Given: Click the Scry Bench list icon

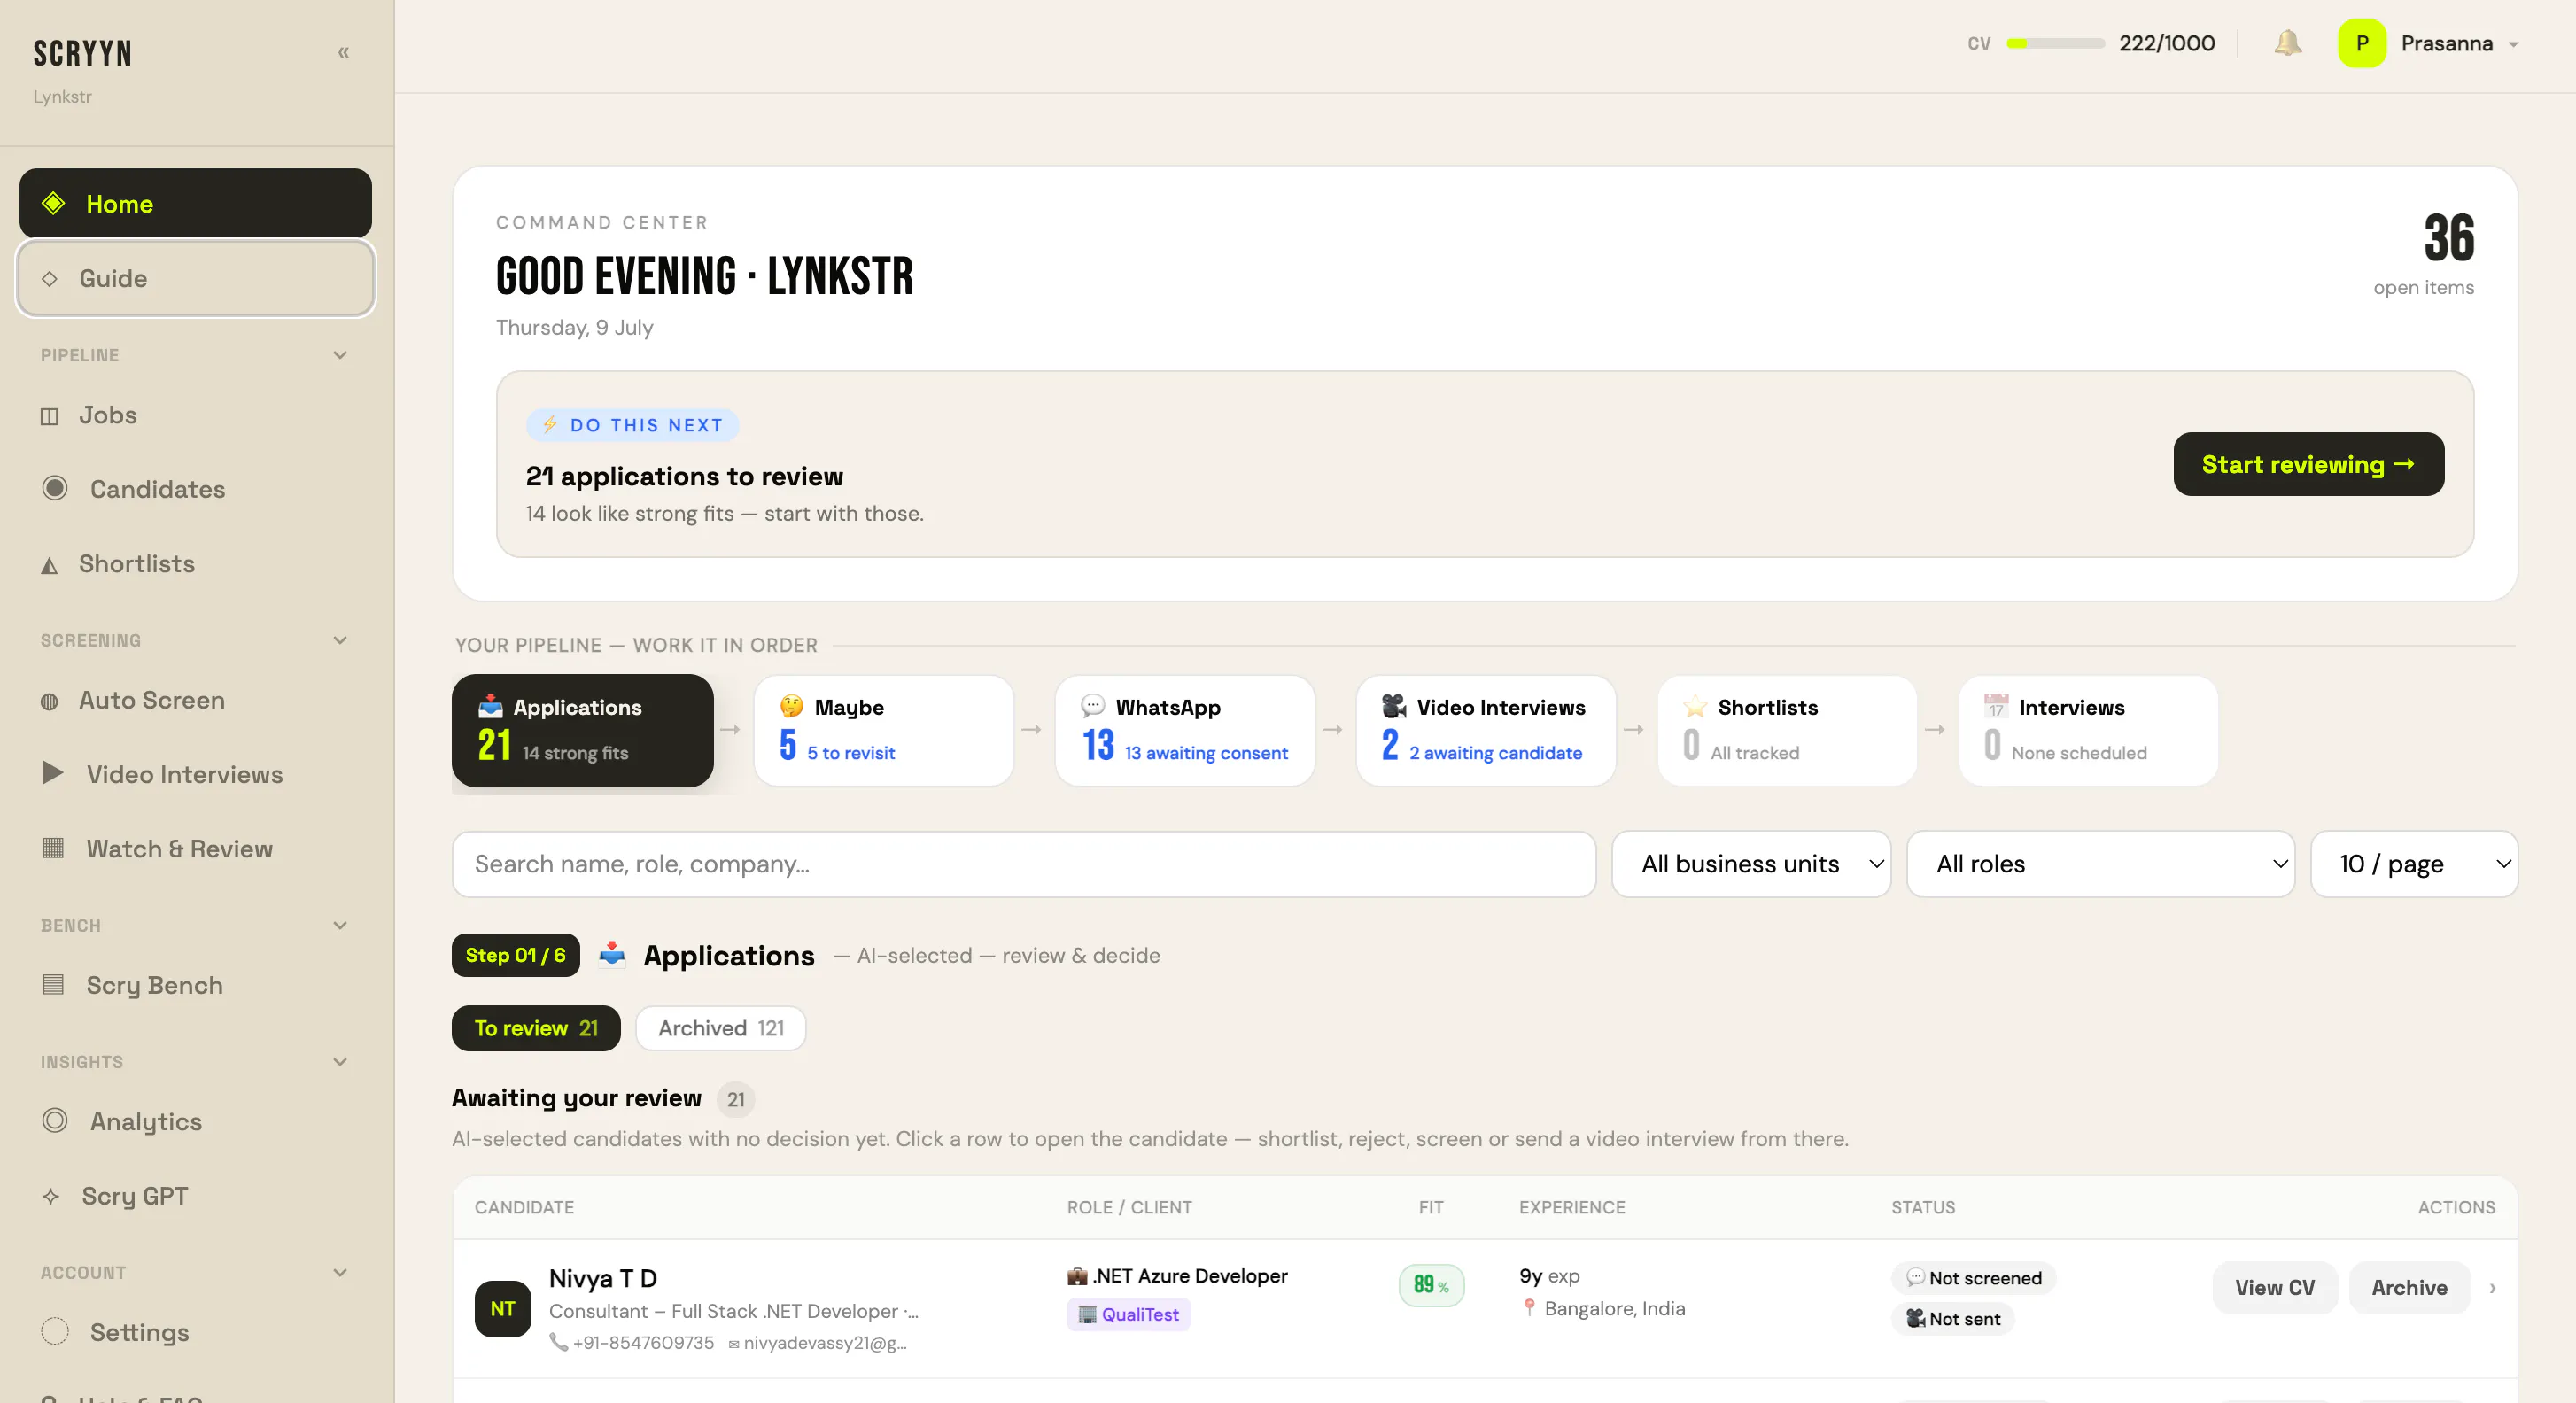Looking at the screenshot, I should (x=53, y=984).
